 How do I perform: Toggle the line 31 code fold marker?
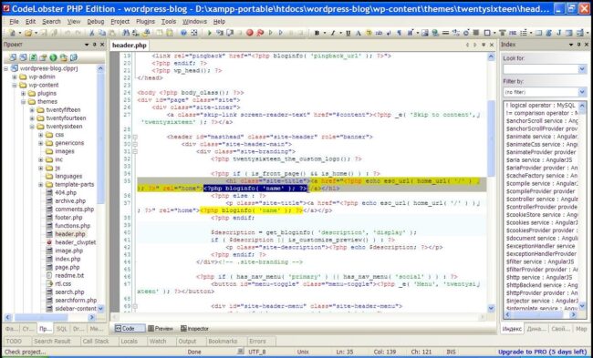tap(135, 151)
